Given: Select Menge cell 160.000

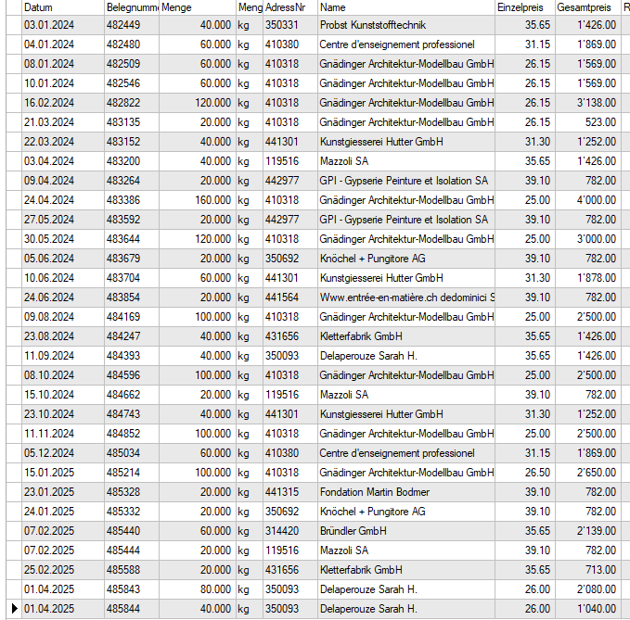Looking at the screenshot, I should click(x=197, y=200).
